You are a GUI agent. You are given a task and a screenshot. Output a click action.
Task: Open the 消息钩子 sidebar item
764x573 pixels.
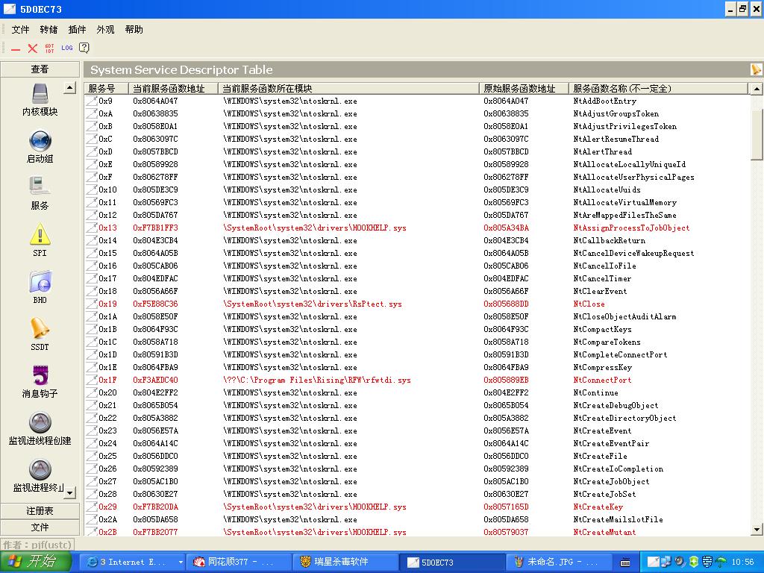40,376
